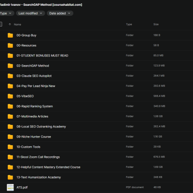Click the 1.08 GB size value

click(158, 116)
